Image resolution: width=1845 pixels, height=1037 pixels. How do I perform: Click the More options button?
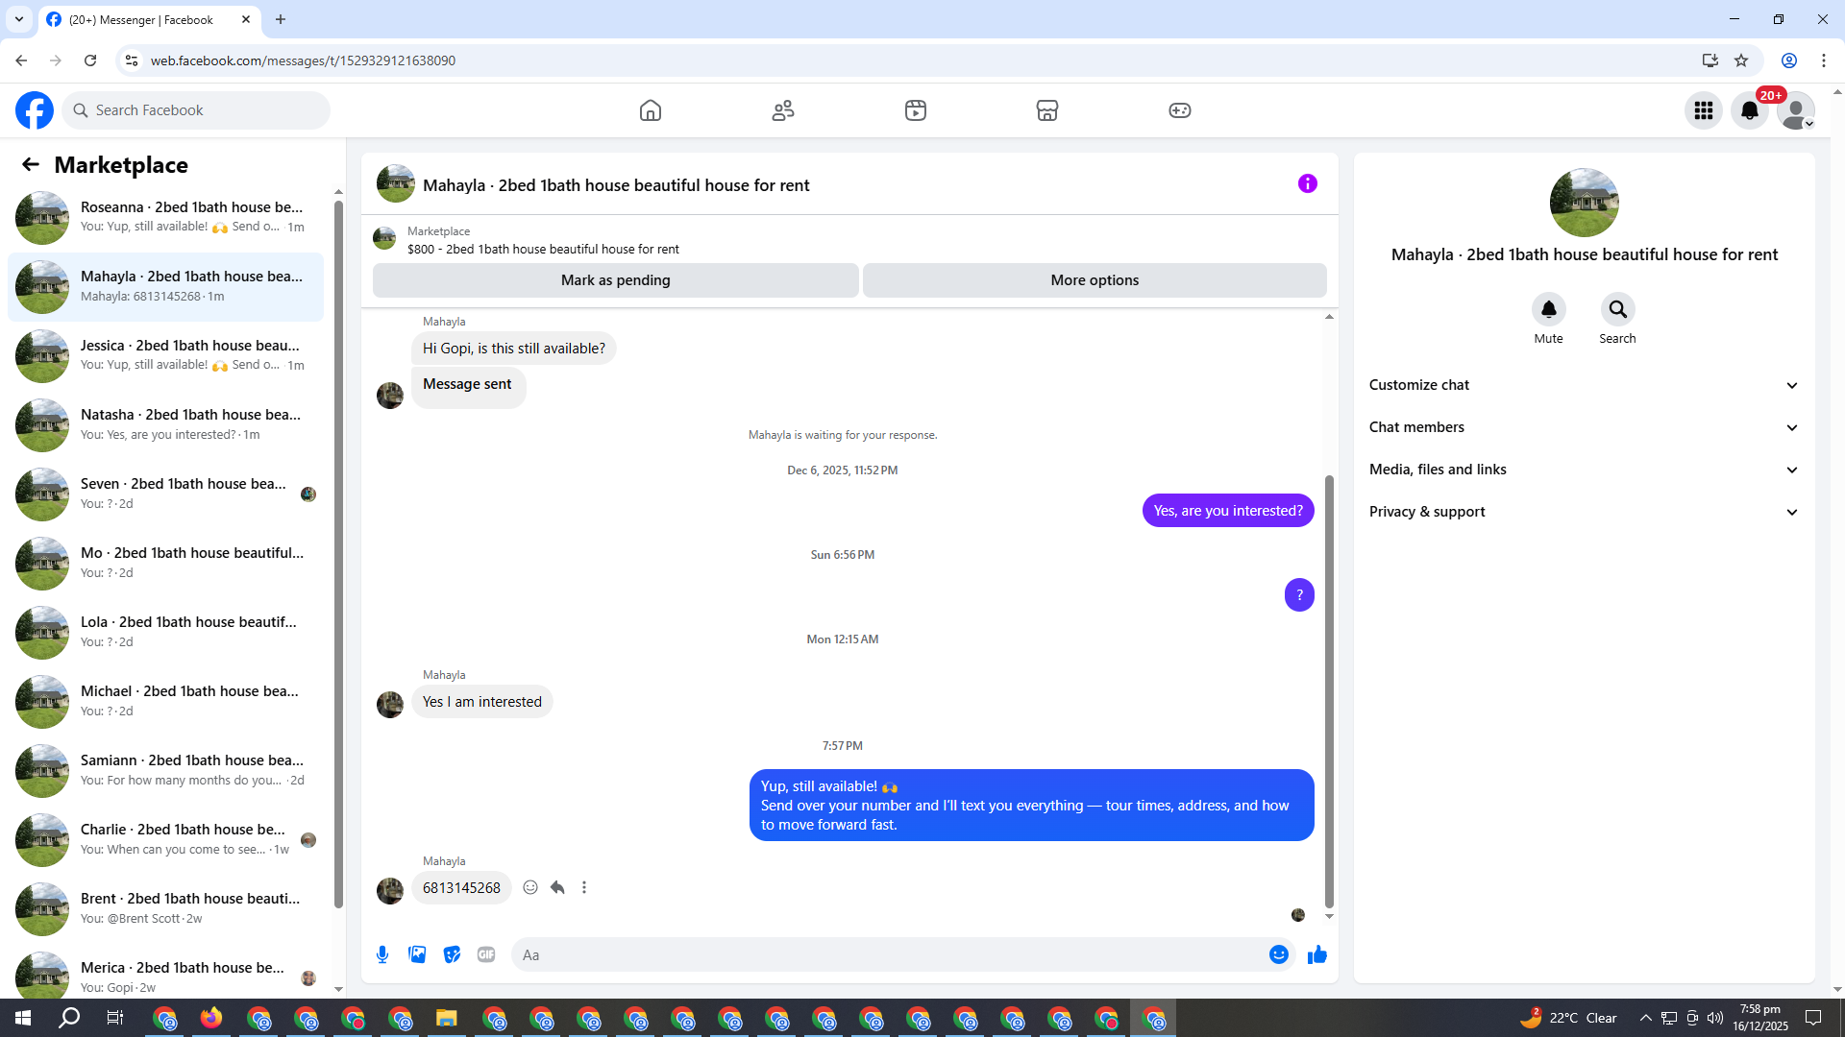click(1095, 280)
